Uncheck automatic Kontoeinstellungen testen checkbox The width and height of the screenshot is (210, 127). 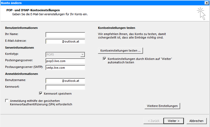coord(104,59)
